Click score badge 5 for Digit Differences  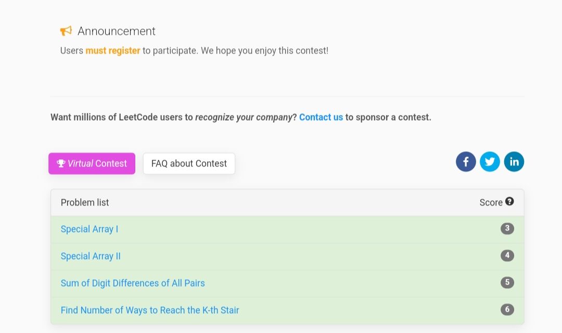point(507,283)
